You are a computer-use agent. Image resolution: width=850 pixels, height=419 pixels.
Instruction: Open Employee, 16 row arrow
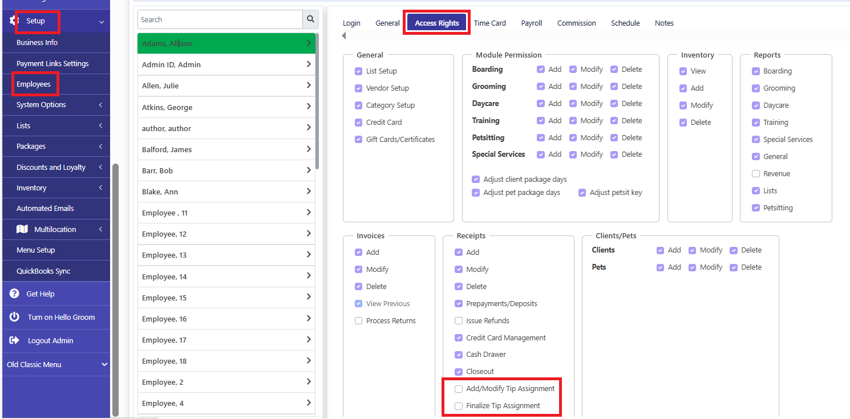point(309,318)
